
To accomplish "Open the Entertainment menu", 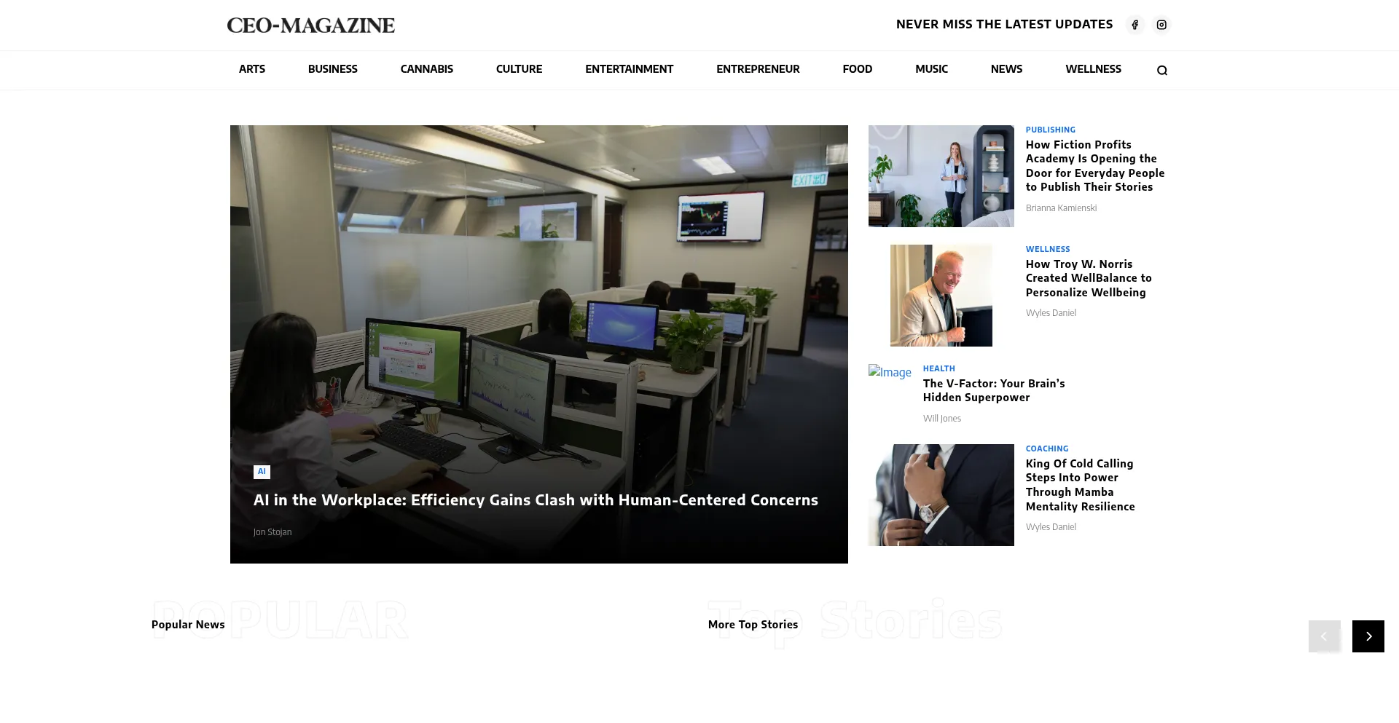I will pos(629,69).
